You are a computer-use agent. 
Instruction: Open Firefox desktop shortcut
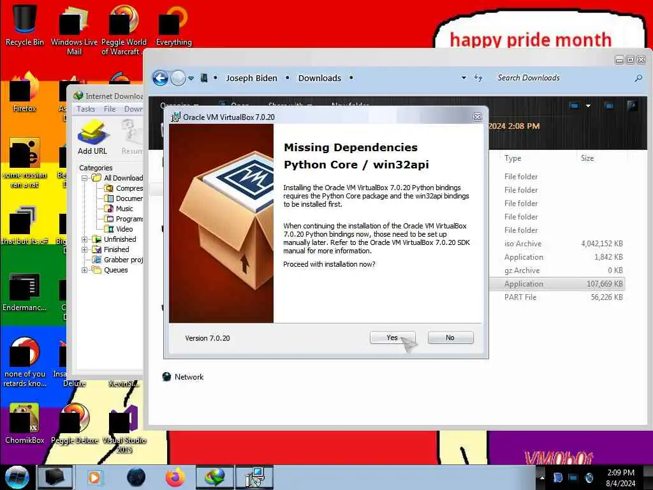coord(25,93)
